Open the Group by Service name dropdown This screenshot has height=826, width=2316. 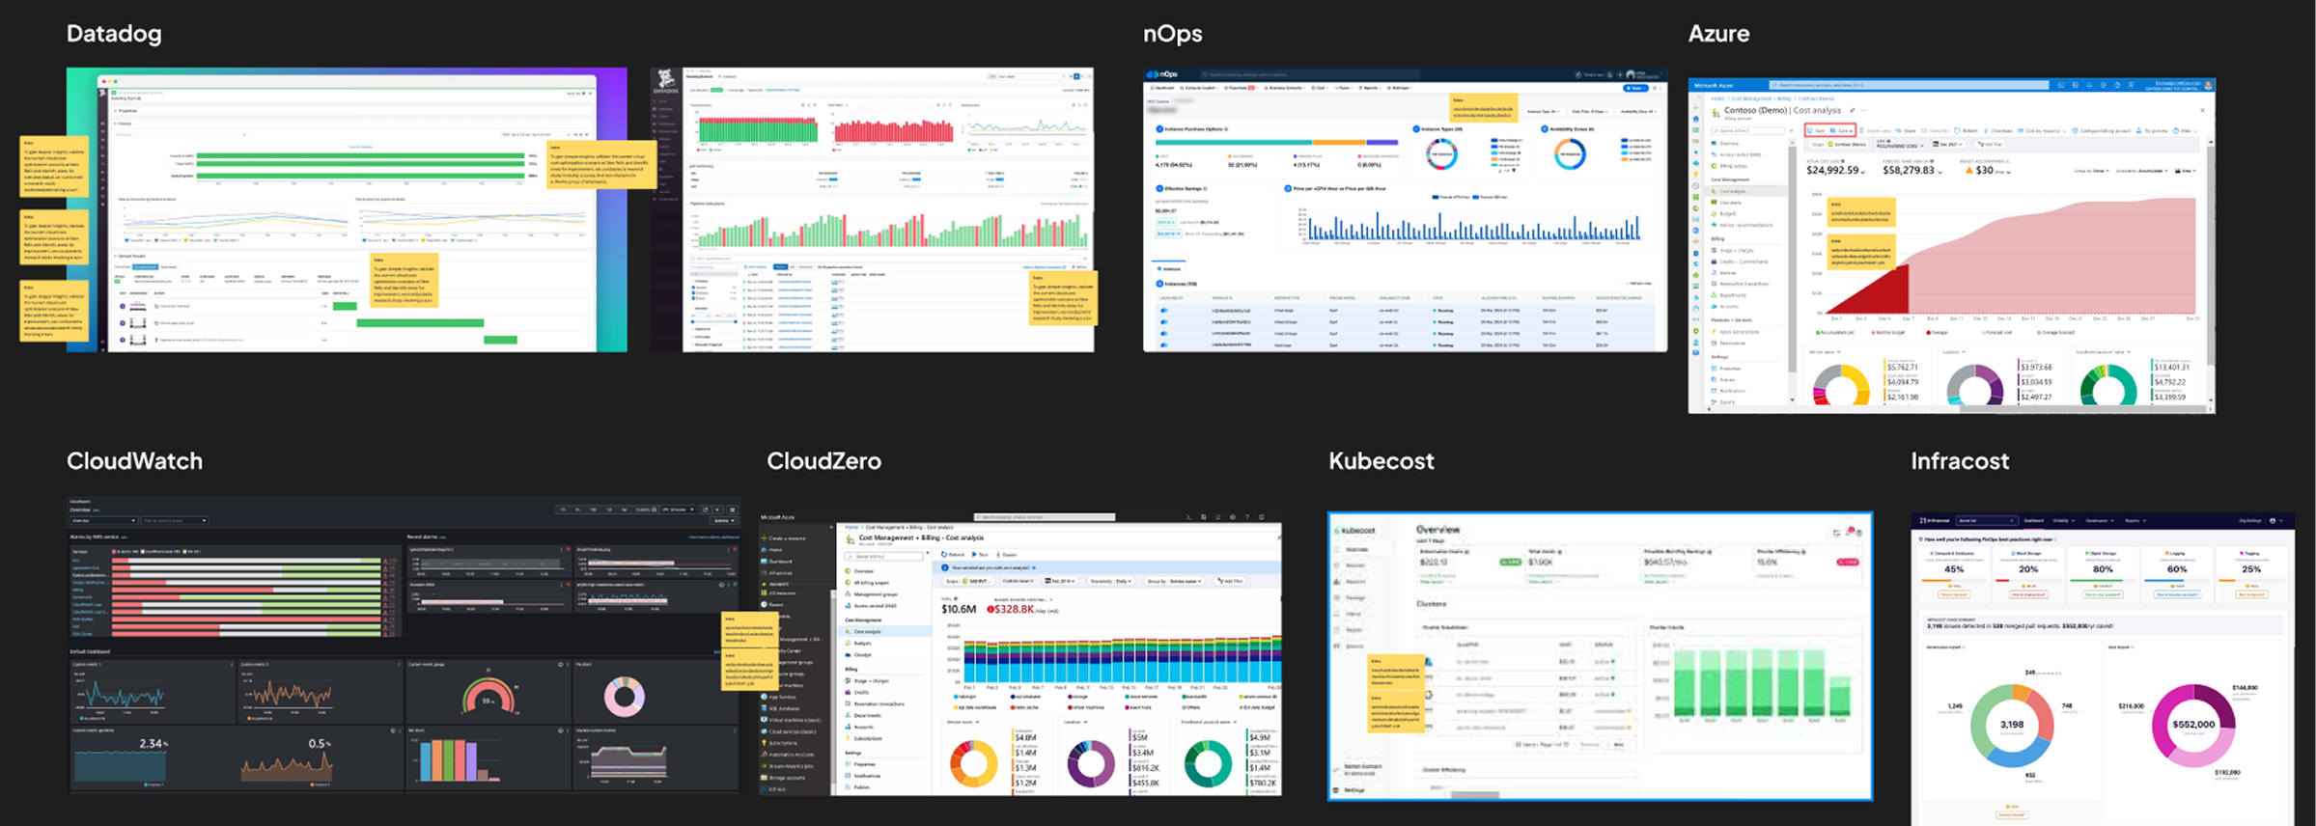click(1174, 581)
